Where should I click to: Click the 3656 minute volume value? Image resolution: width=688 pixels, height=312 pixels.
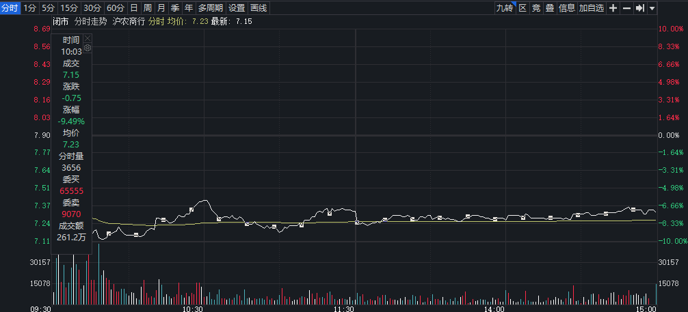(x=71, y=168)
